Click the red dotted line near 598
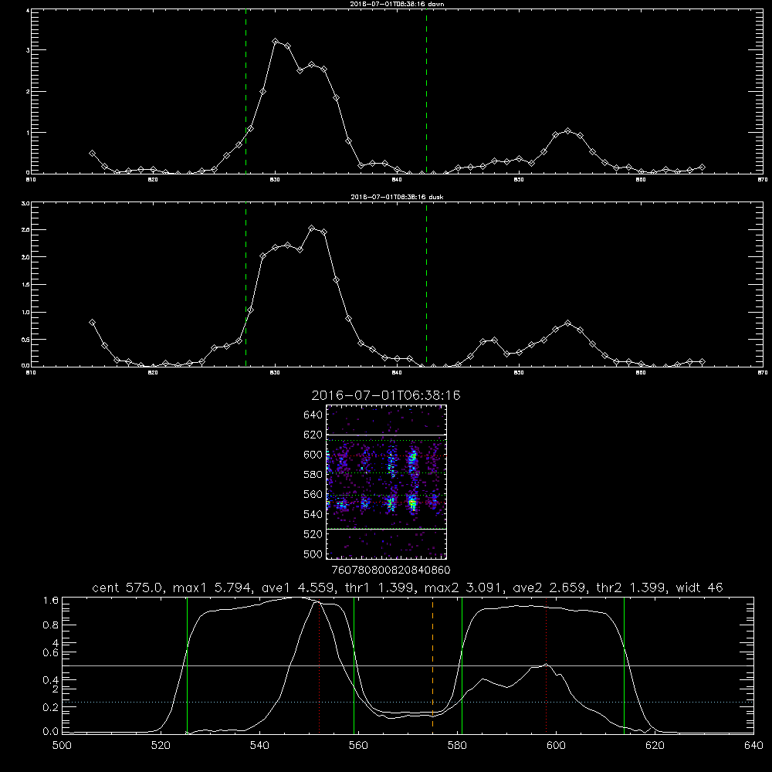 coord(546,665)
